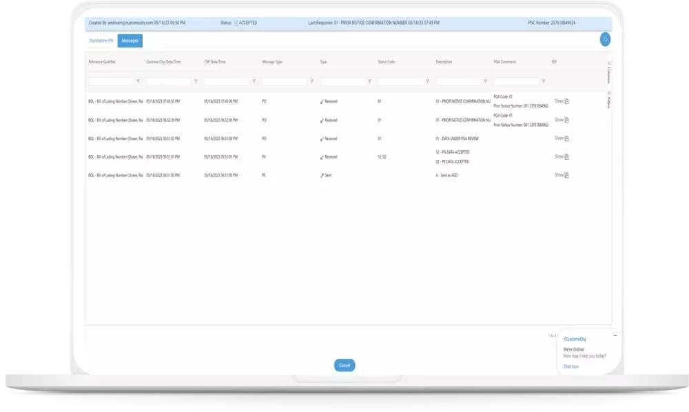The height and width of the screenshot is (412, 689).
Task: Click the ACCEPTED status icon in header bar
Action: click(236, 23)
